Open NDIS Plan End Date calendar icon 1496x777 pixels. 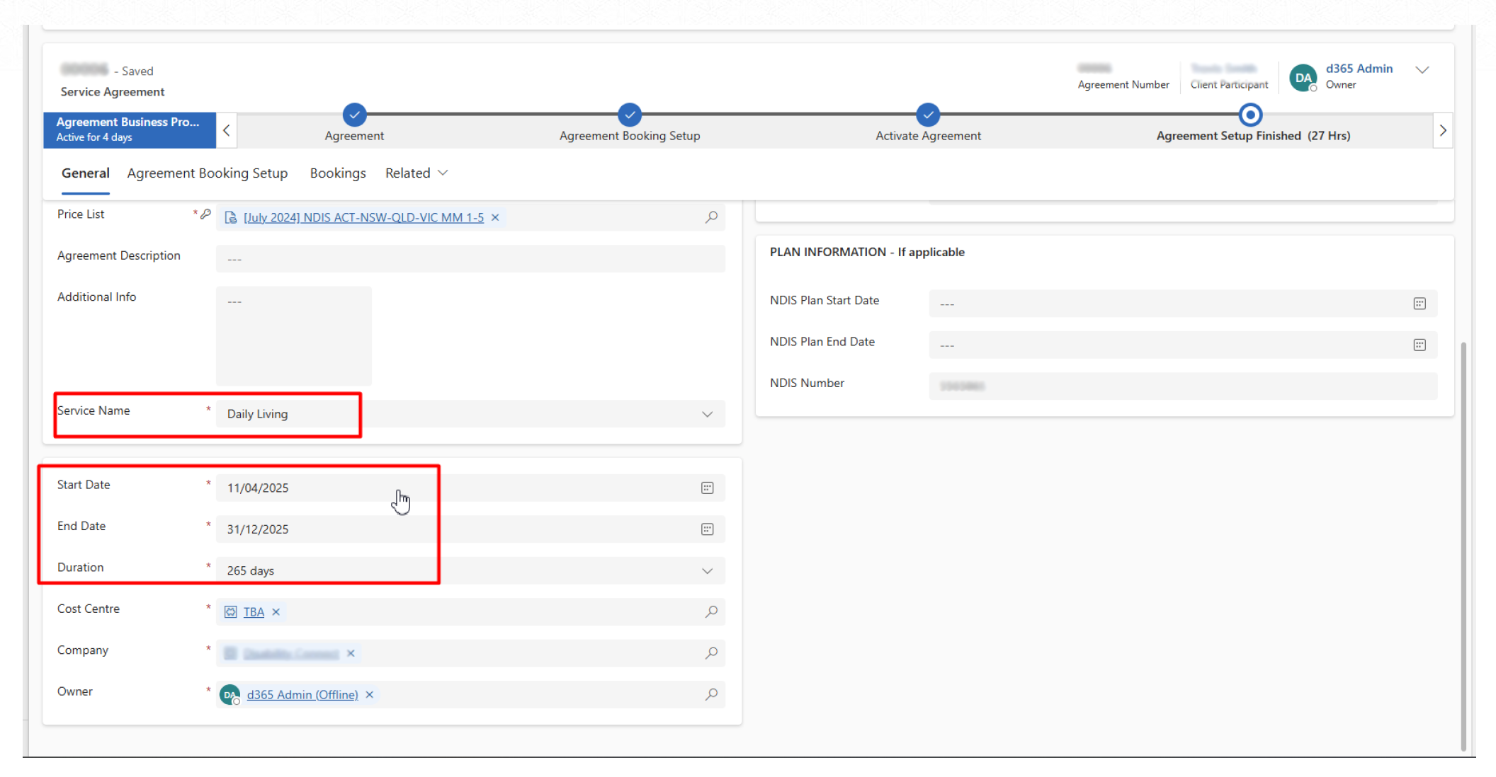[x=1419, y=345]
